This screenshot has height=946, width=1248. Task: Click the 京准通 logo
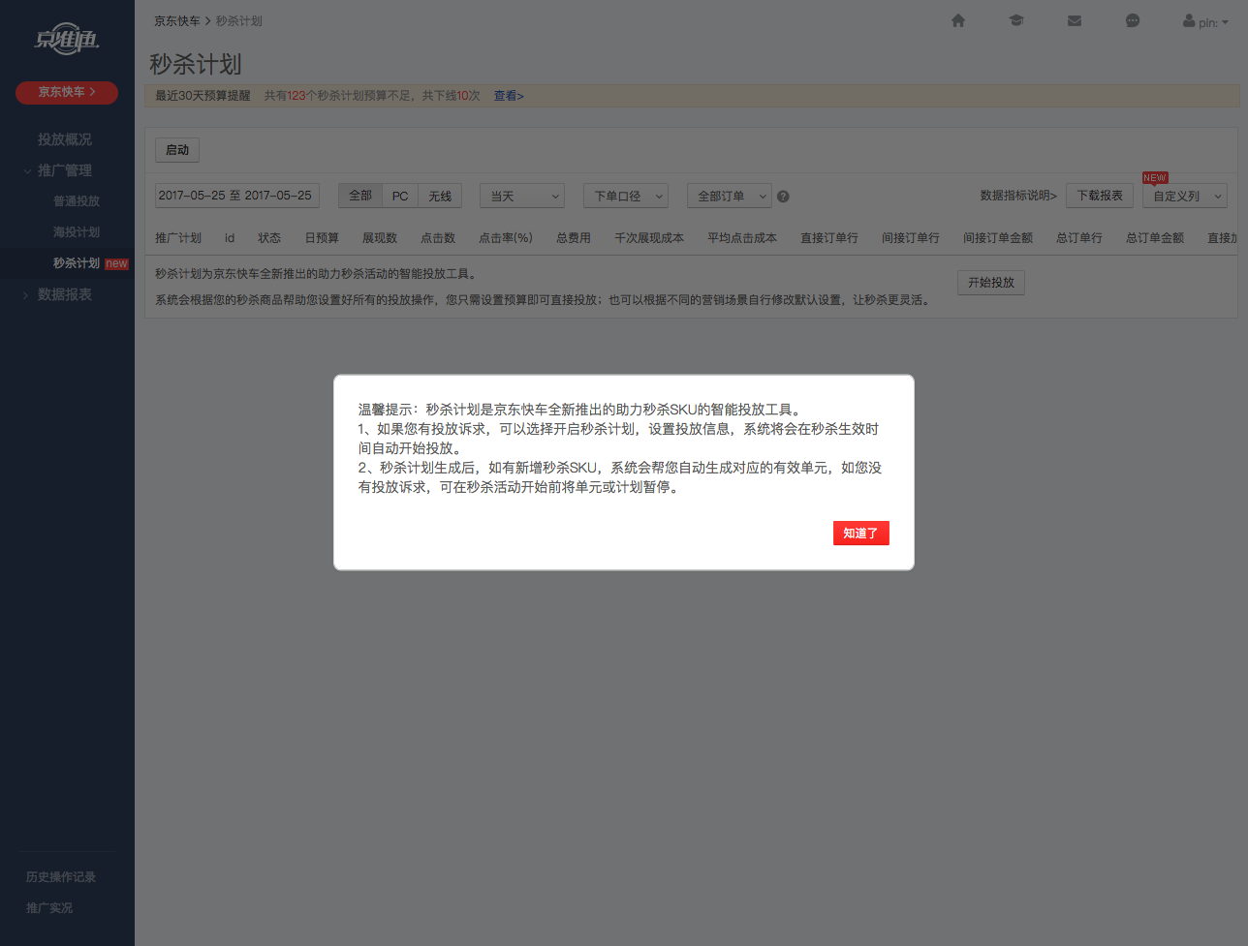coord(67,39)
